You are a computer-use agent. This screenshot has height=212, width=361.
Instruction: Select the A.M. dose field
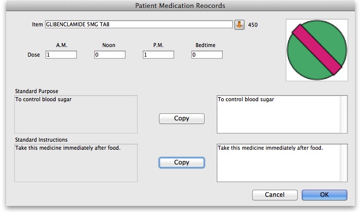(x=61, y=55)
